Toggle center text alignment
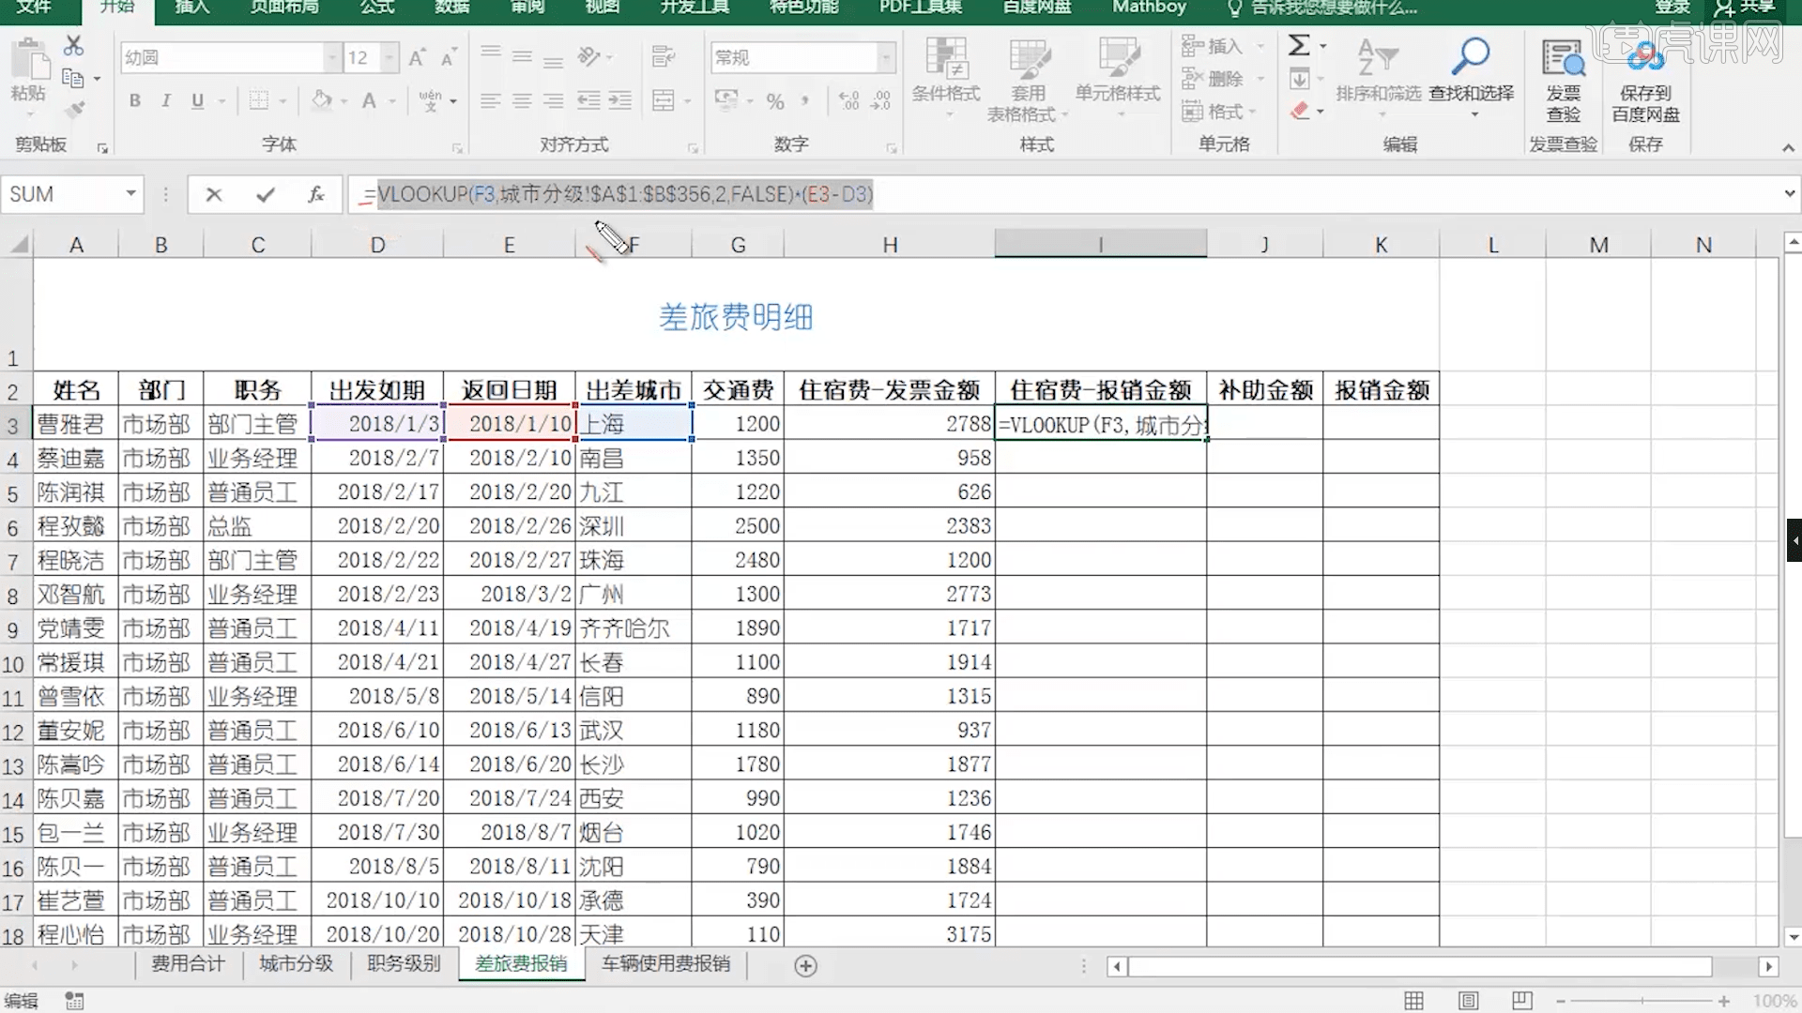The height and width of the screenshot is (1013, 1802). pyautogui.click(x=522, y=100)
